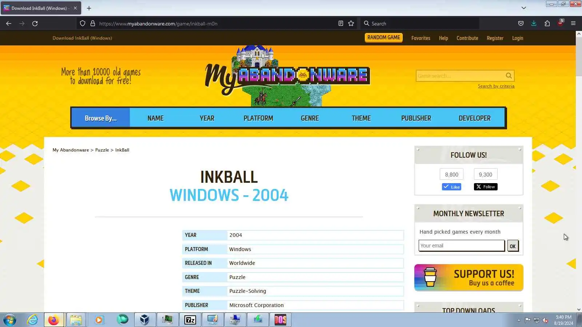Open the Windows platform link
The width and height of the screenshot is (582, 327).
(x=240, y=249)
